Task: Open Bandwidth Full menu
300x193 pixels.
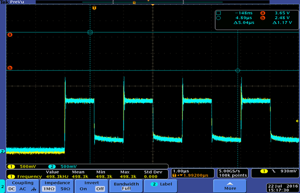Action: click(126, 186)
